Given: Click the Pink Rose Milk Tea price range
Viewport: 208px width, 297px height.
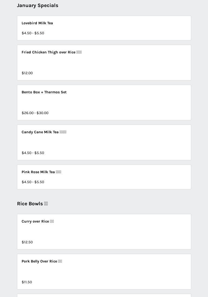Looking at the screenshot, I should click(33, 182).
